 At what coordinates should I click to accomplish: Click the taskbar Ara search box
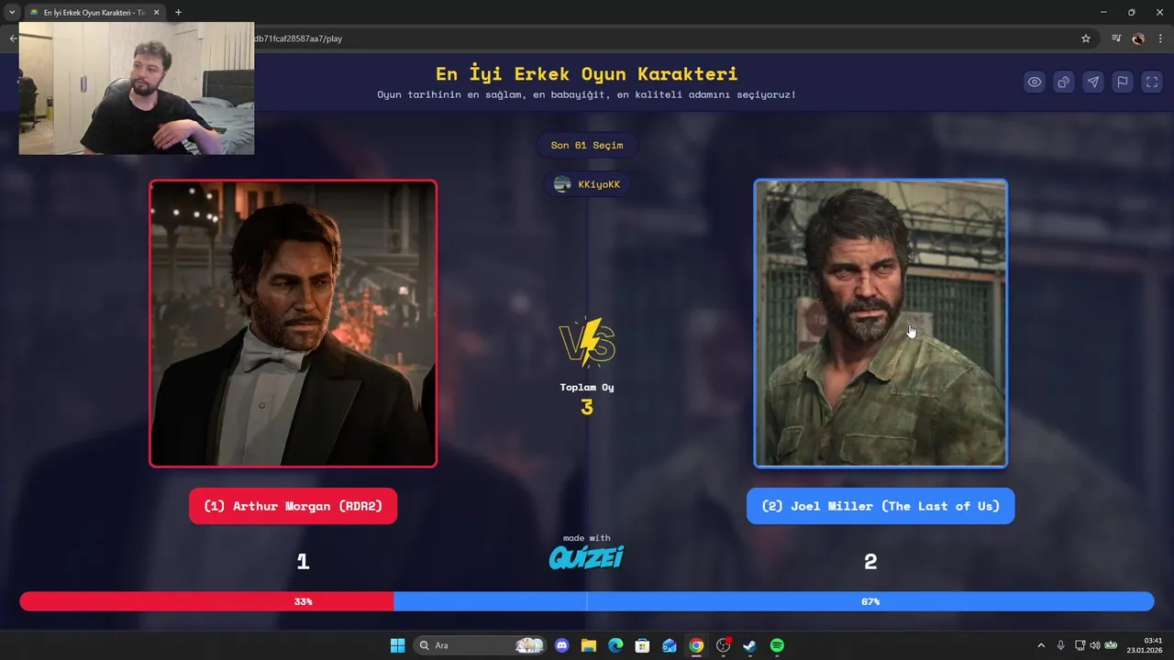[x=479, y=645]
